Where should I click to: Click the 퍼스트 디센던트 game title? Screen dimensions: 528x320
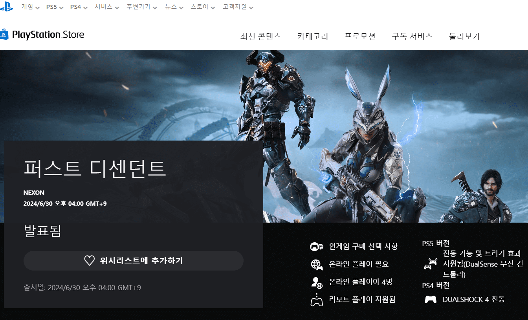coord(95,168)
